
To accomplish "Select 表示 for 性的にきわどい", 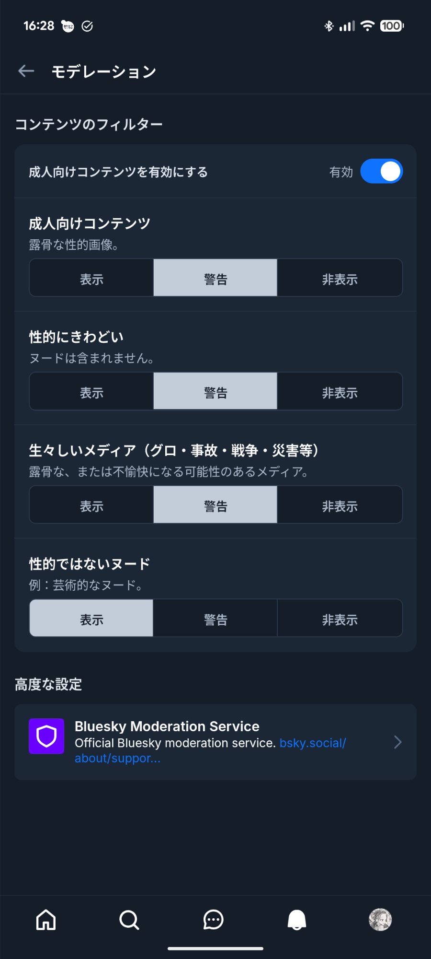I will tap(91, 392).
